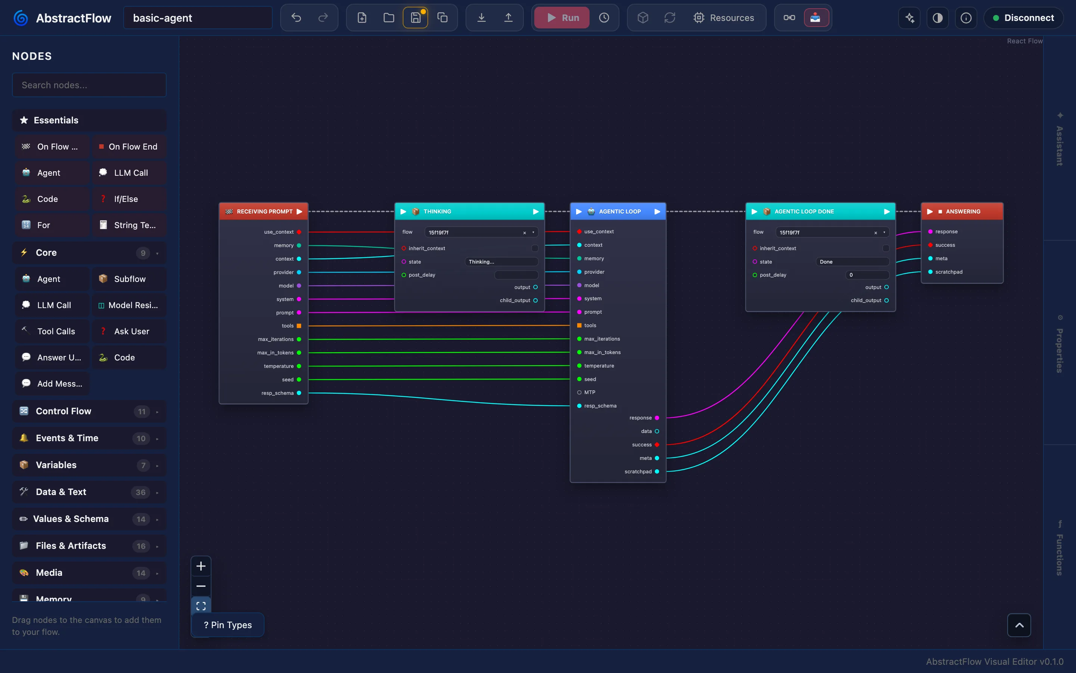Expand the Variables category
The width and height of the screenshot is (1076, 673).
(x=89, y=465)
